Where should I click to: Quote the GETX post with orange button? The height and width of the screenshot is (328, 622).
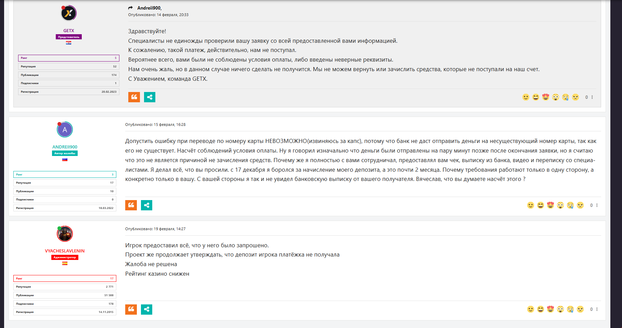pyautogui.click(x=134, y=97)
